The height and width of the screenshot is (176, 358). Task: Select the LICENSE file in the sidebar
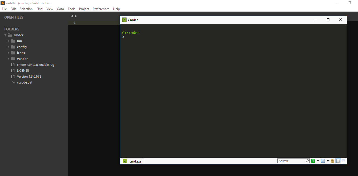click(22, 70)
